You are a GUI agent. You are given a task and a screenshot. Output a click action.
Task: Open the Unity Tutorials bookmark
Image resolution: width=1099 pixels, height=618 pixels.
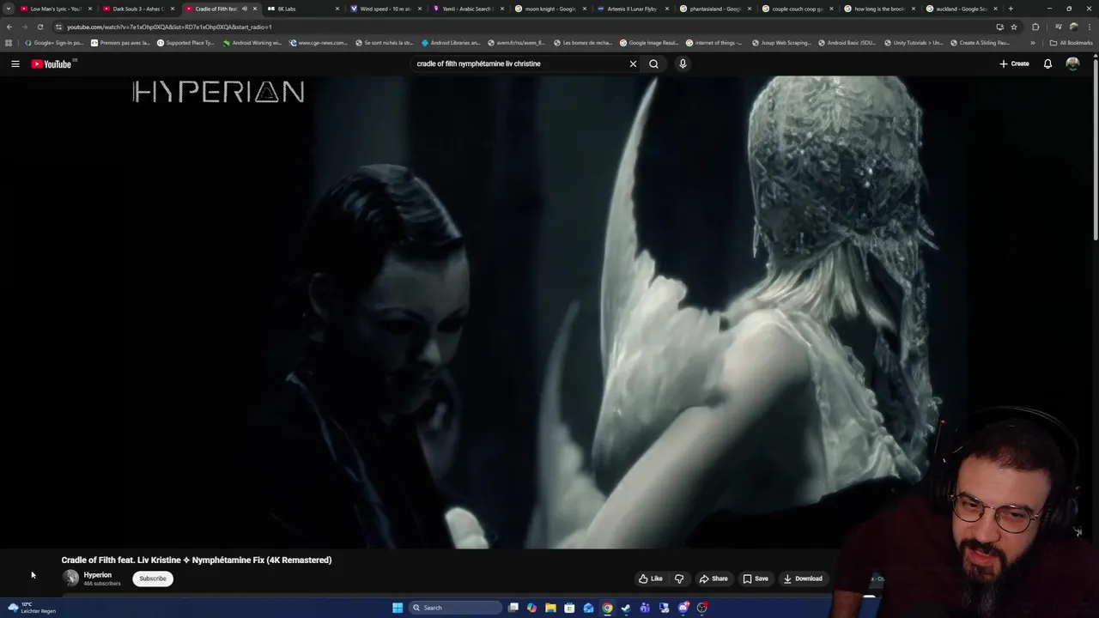click(x=913, y=42)
